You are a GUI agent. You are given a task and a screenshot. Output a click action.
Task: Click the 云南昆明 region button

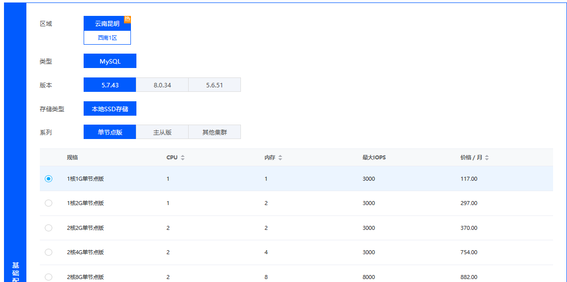click(107, 24)
